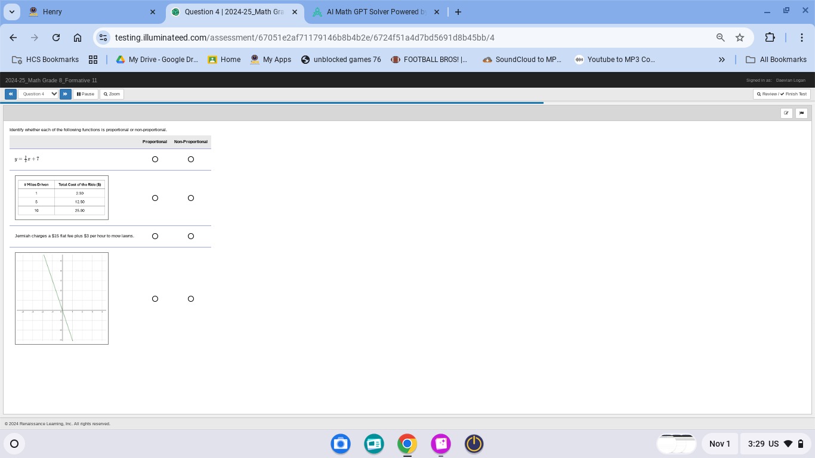Open the Home bookmark
The width and height of the screenshot is (815, 458).
(224, 60)
